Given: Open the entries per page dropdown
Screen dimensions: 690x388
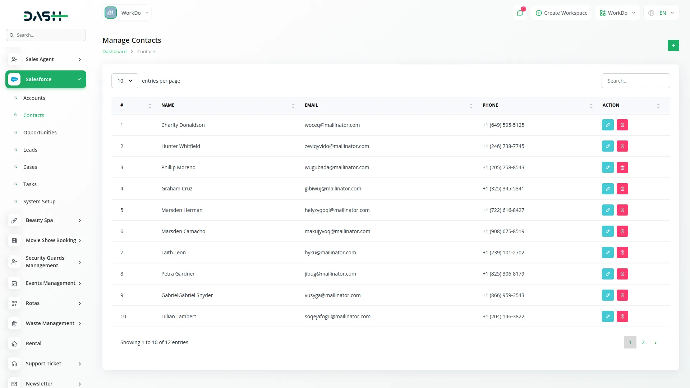Looking at the screenshot, I should tap(124, 80).
